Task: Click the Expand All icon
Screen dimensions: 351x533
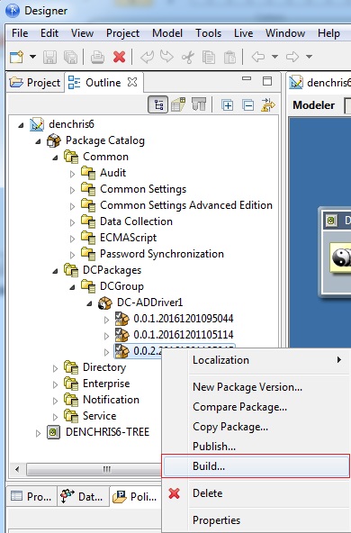Action: click(x=227, y=105)
